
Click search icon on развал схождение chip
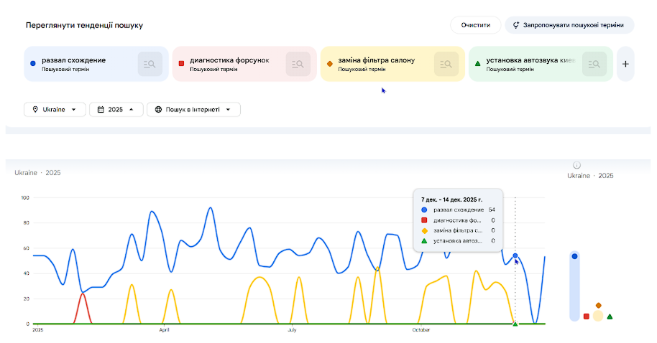pyautogui.click(x=150, y=64)
